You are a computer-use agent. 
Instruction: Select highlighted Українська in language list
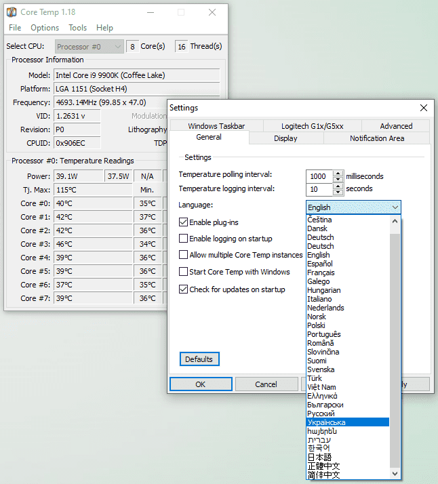[348, 422]
